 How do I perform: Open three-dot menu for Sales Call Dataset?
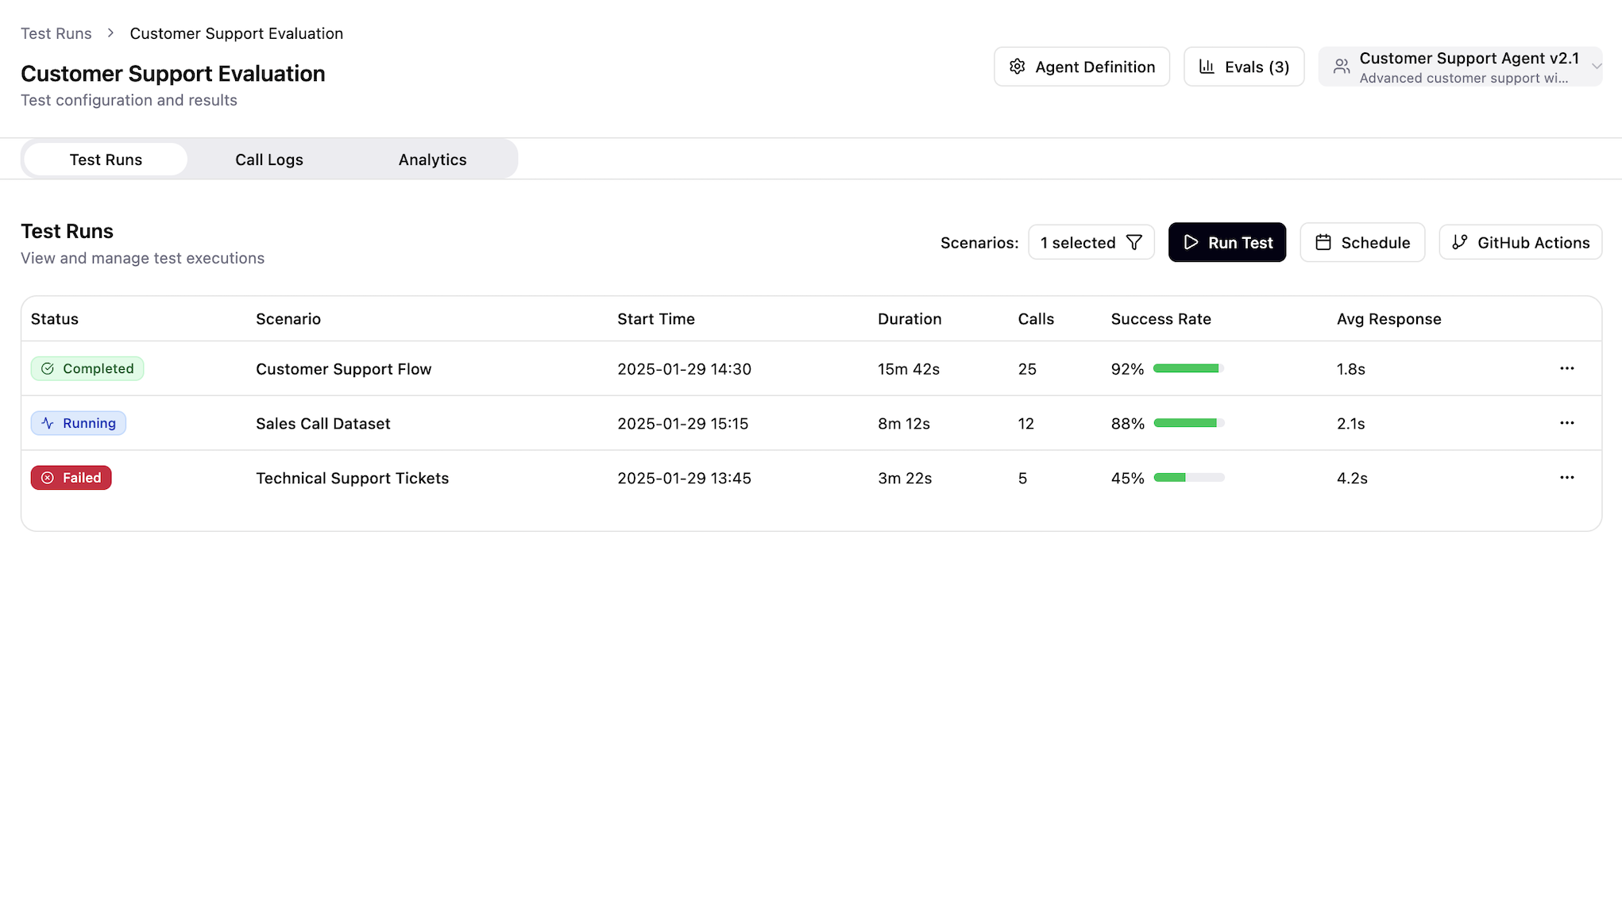click(1566, 423)
